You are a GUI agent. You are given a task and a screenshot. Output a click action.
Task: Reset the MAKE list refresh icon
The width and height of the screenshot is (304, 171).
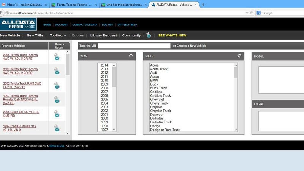(x=239, y=56)
